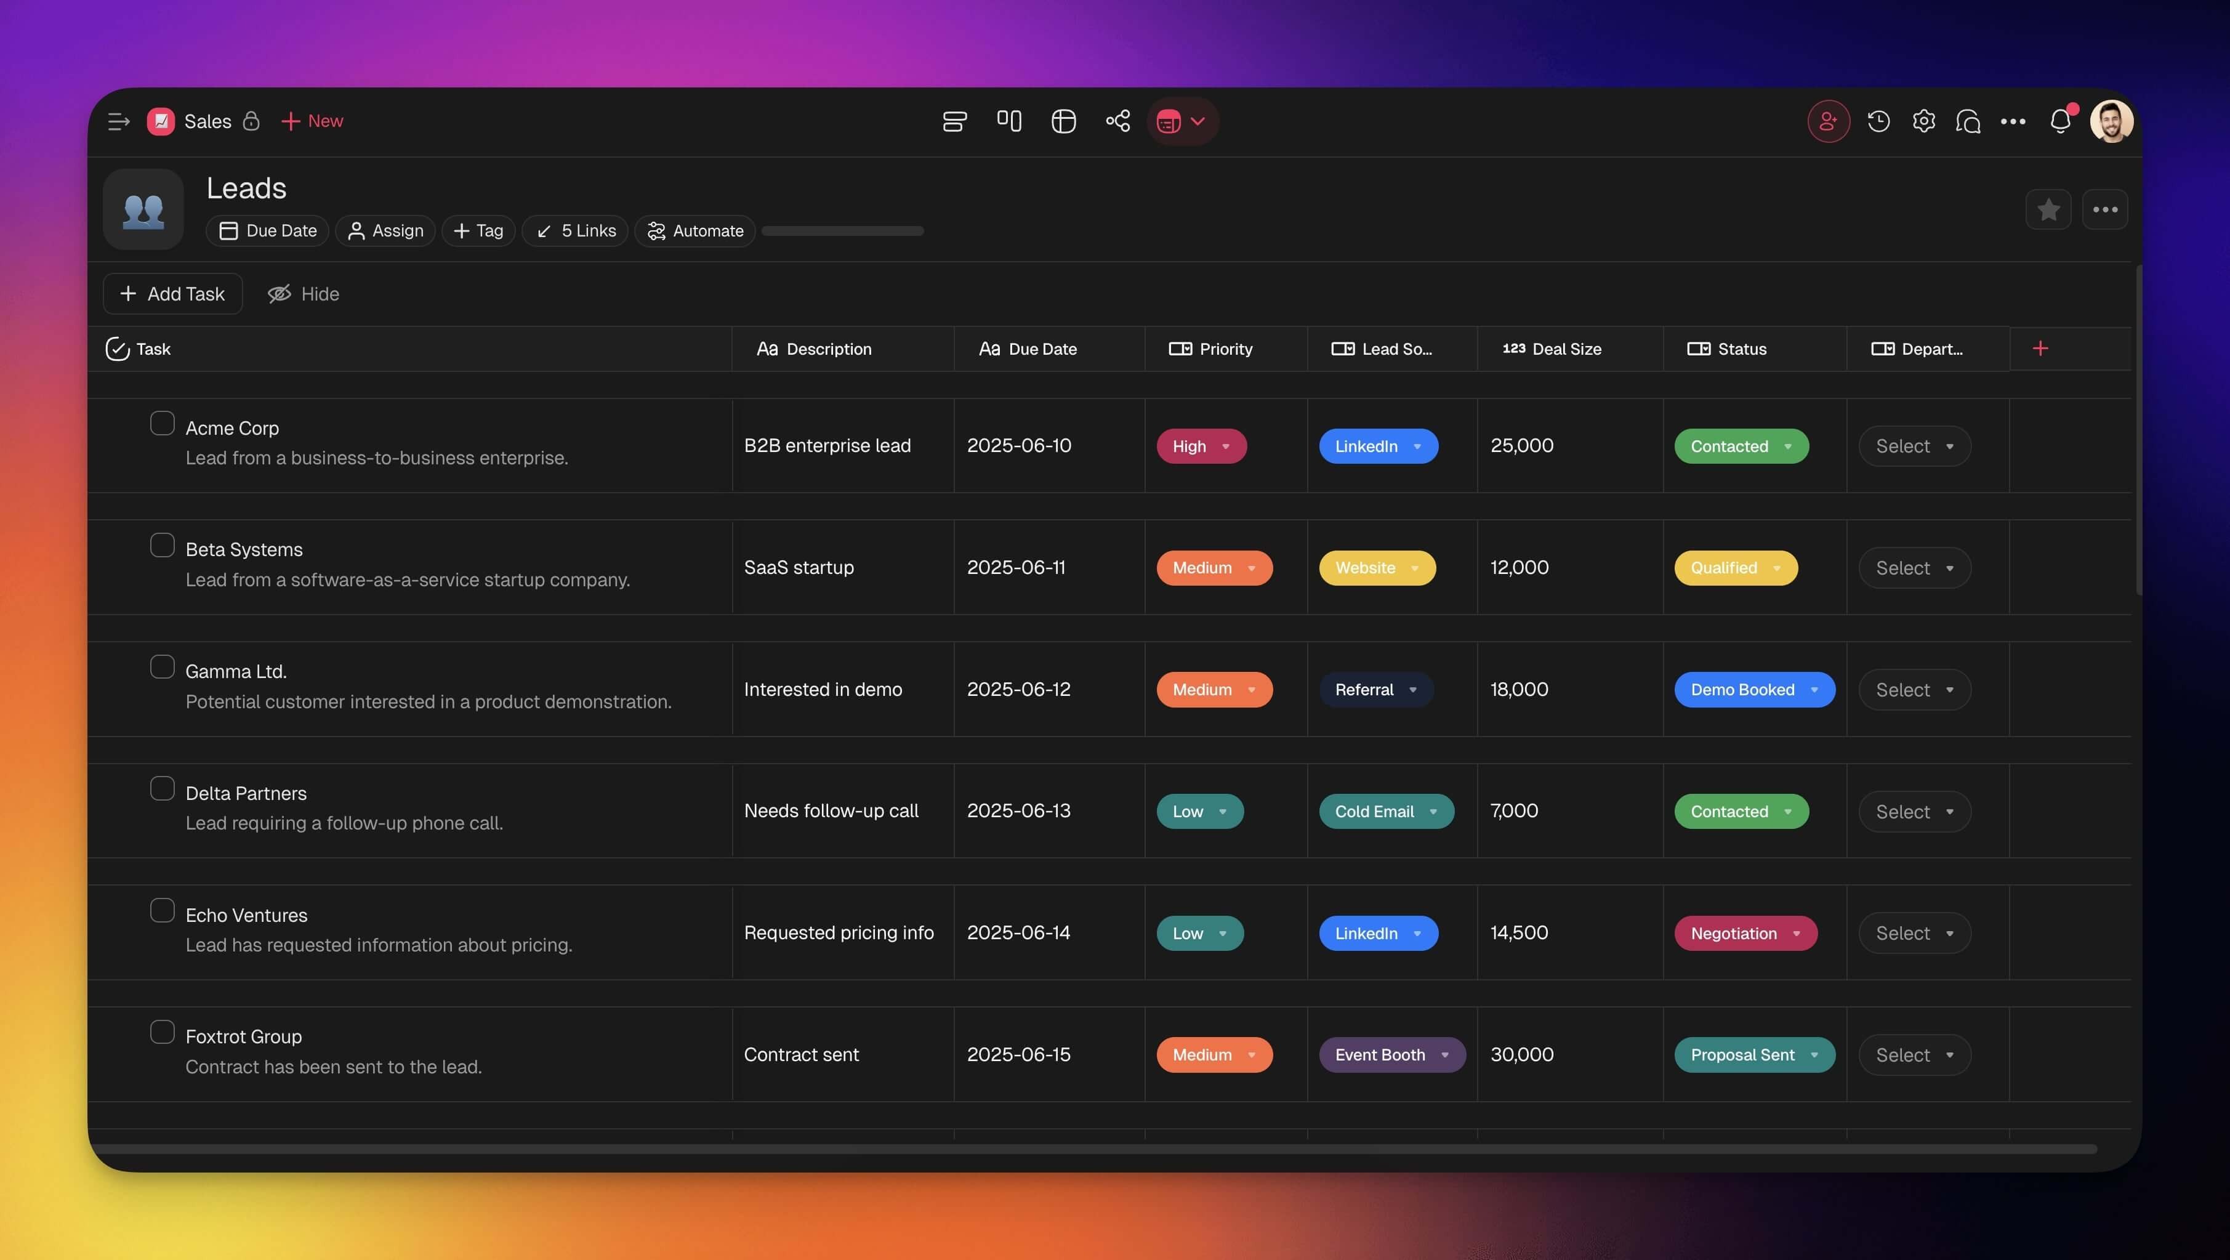Check the Gamma Ltd. task checkbox
The image size is (2230, 1260).
[162, 667]
